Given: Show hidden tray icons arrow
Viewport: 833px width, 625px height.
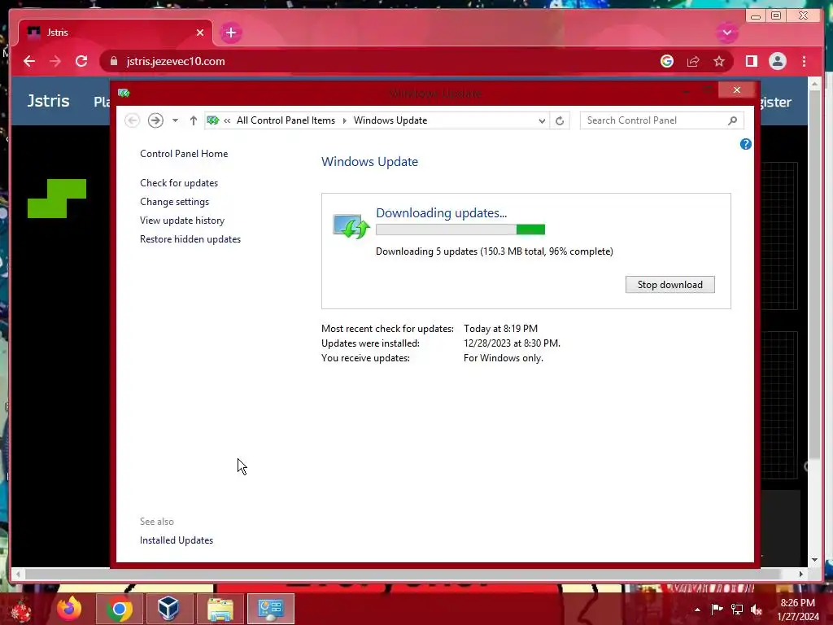Looking at the screenshot, I should (697, 610).
